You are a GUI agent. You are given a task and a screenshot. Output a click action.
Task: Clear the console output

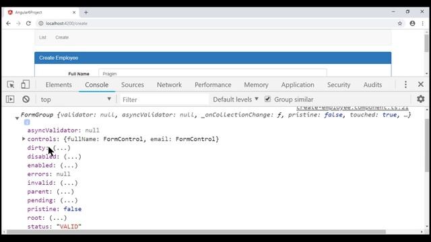click(26, 99)
